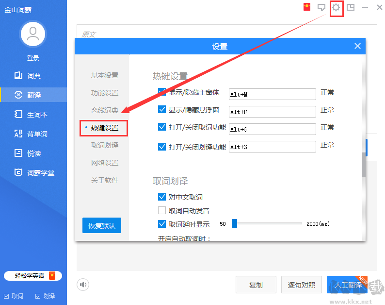Open 生词本 in the sidebar

pos(33,115)
